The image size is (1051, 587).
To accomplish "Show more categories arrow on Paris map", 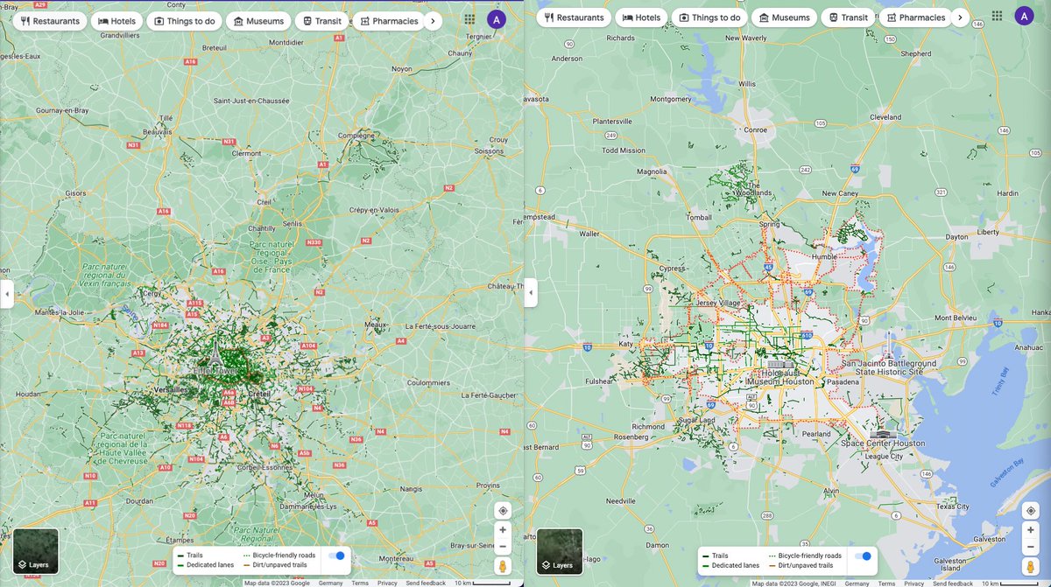I will (x=433, y=21).
